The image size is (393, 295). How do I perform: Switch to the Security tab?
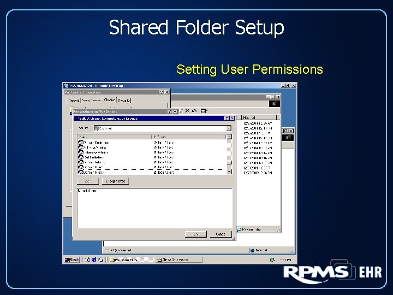(124, 101)
